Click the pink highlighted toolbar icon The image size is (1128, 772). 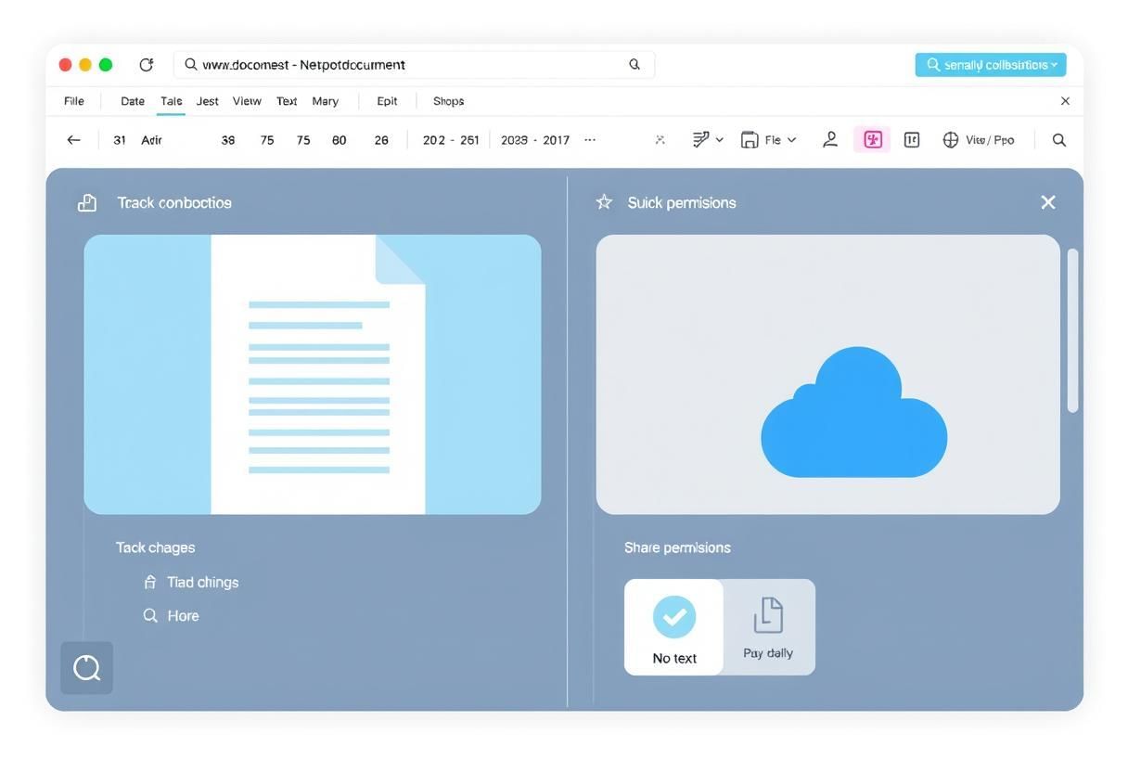click(x=872, y=140)
